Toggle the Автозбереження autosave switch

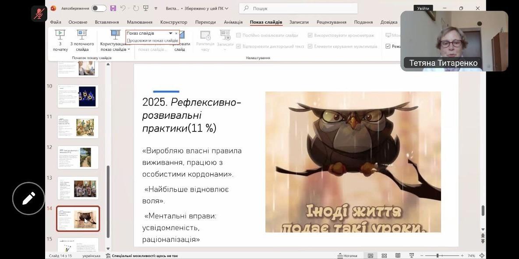99,8
